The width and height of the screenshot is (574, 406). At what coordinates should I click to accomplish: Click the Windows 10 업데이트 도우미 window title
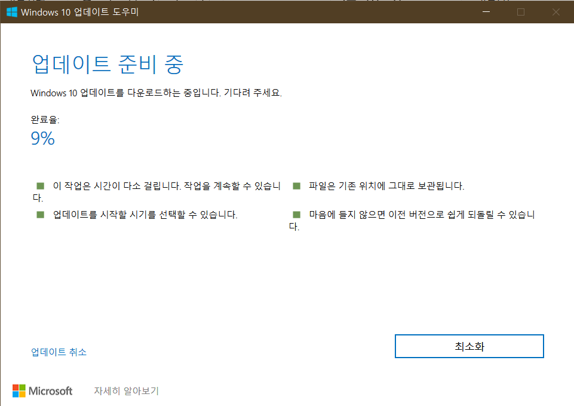point(80,12)
